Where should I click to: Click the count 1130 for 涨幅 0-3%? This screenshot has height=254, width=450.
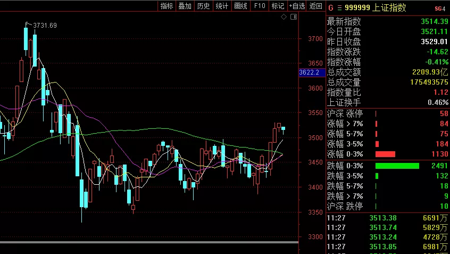(x=440, y=154)
